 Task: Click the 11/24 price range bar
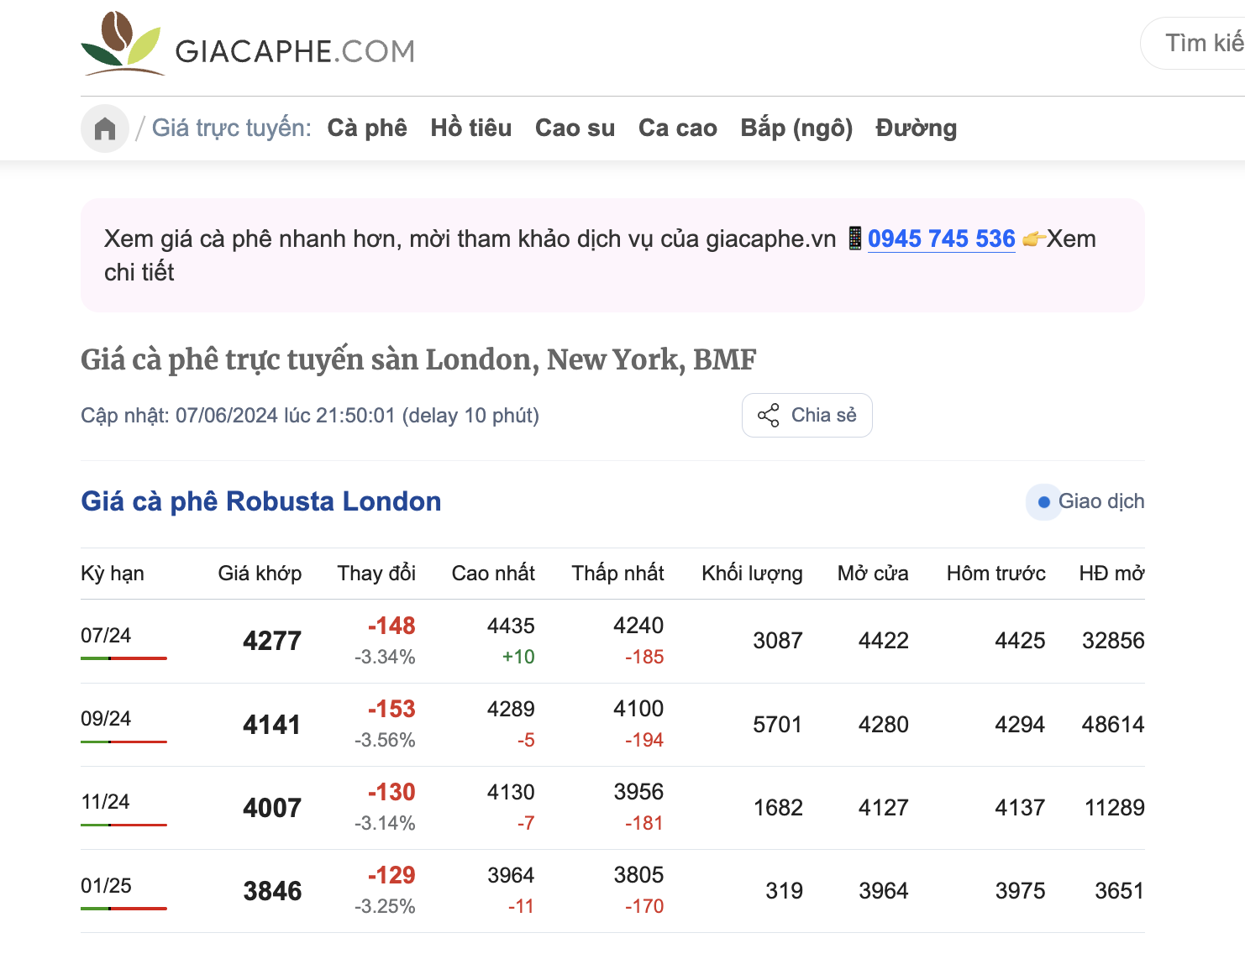(123, 825)
